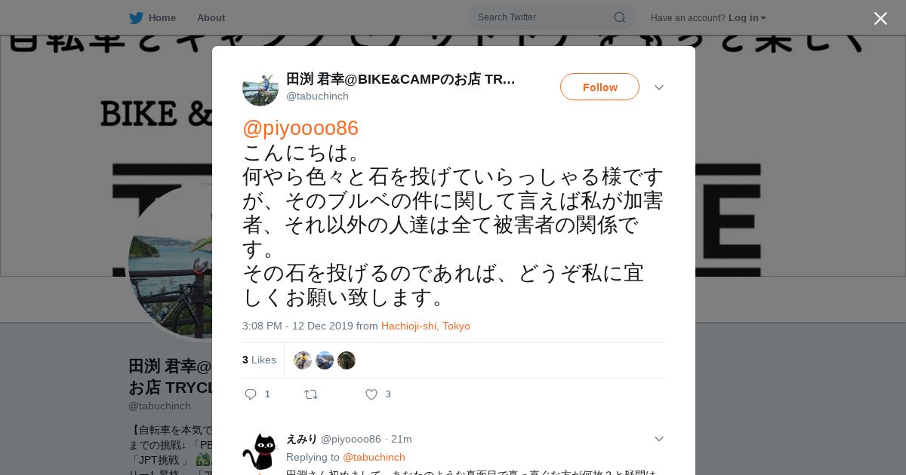Click into the Search Twitter field
This screenshot has width=906, height=475.
coord(544,17)
